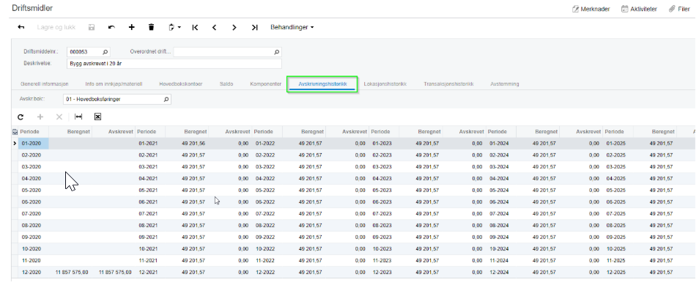Open lookup for Driftsmiddelnr. field

point(106,52)
